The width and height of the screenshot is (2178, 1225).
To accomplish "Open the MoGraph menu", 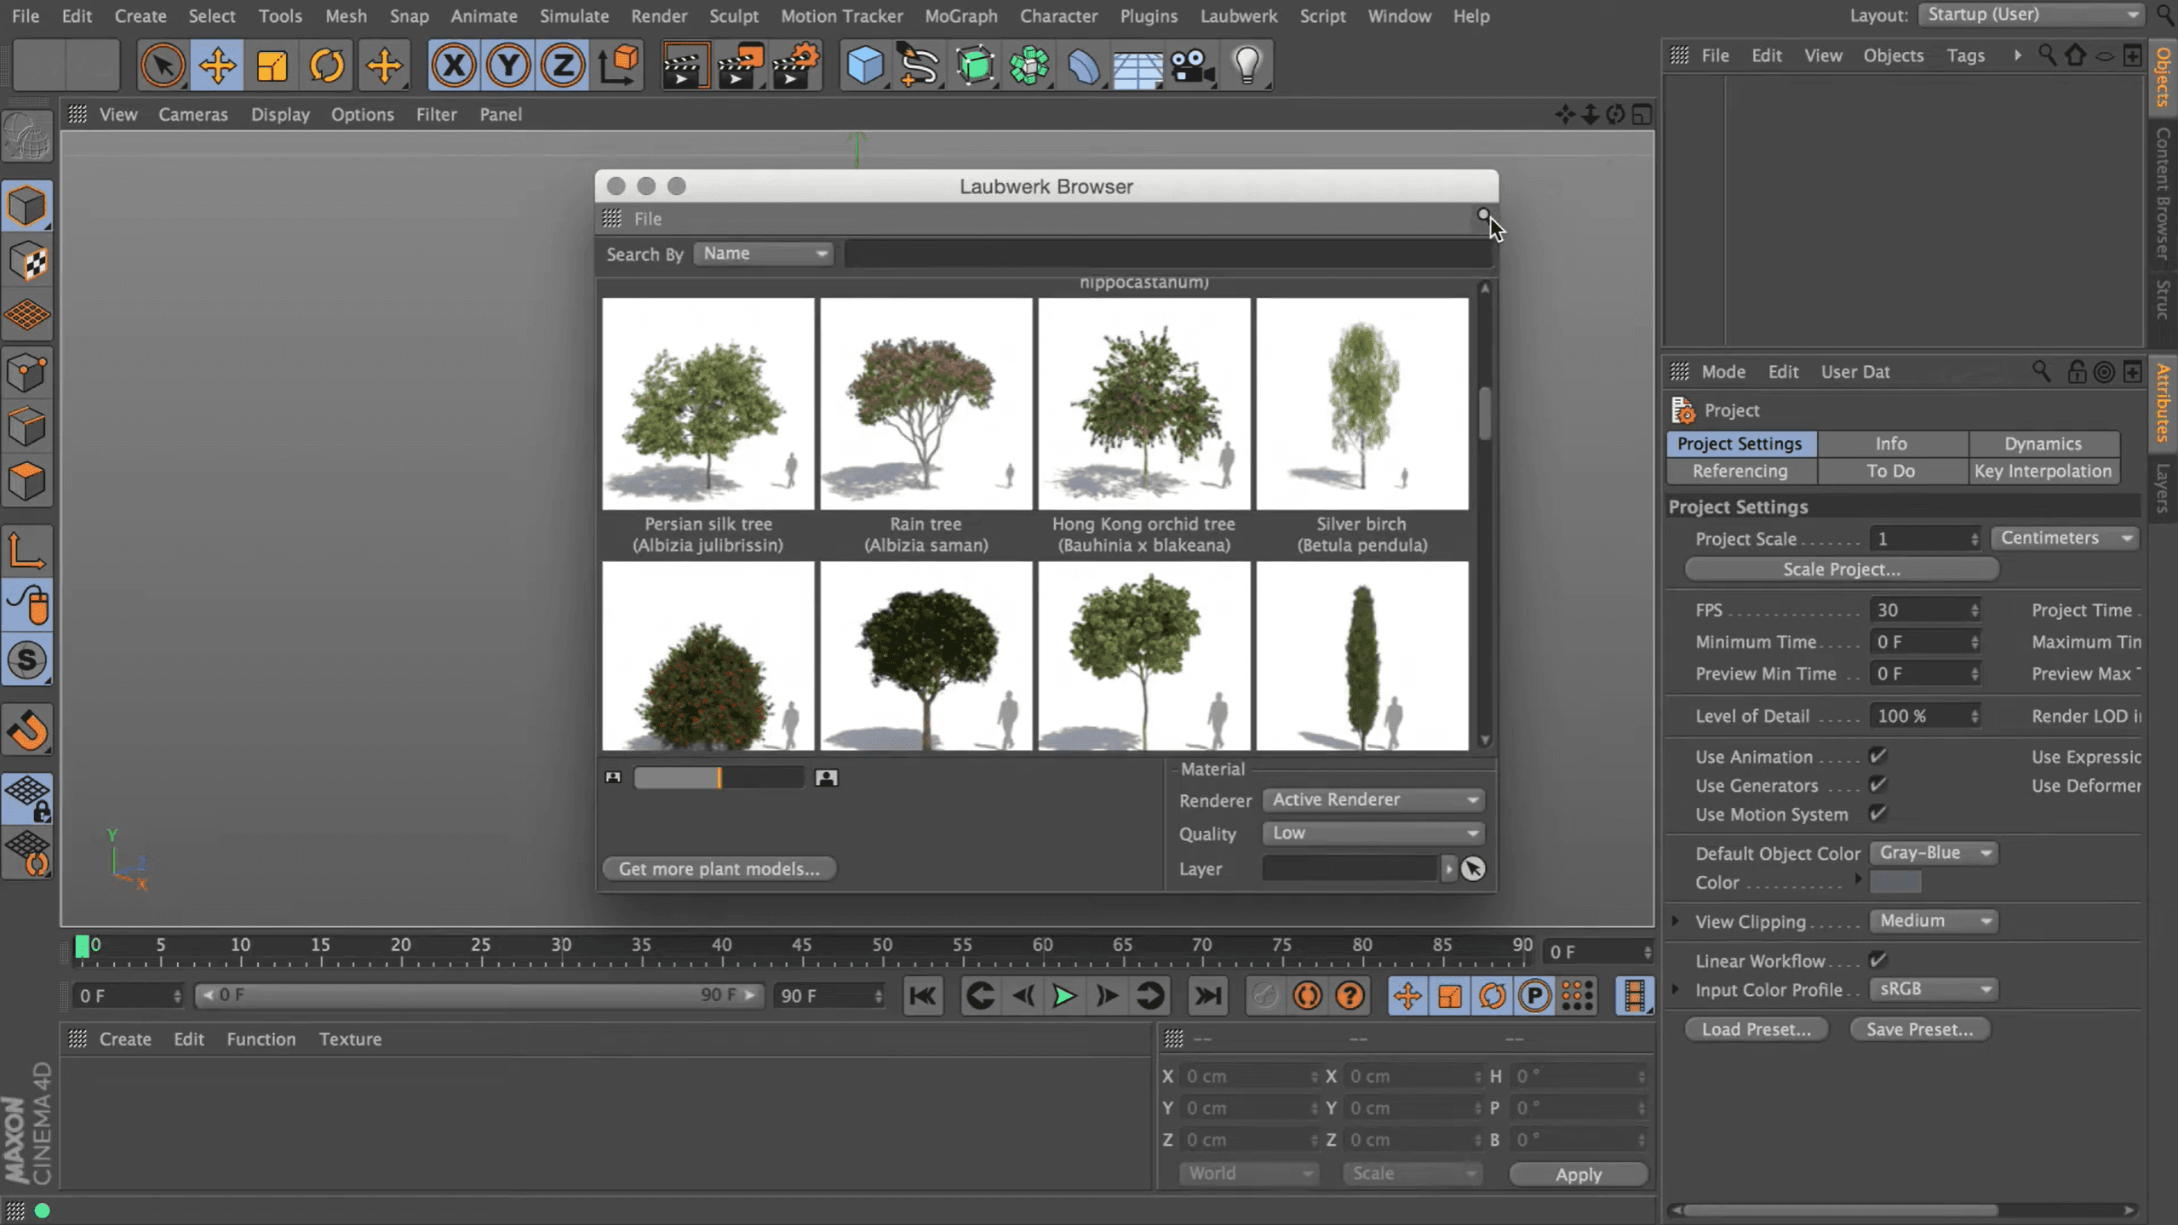I will [960, 15].
